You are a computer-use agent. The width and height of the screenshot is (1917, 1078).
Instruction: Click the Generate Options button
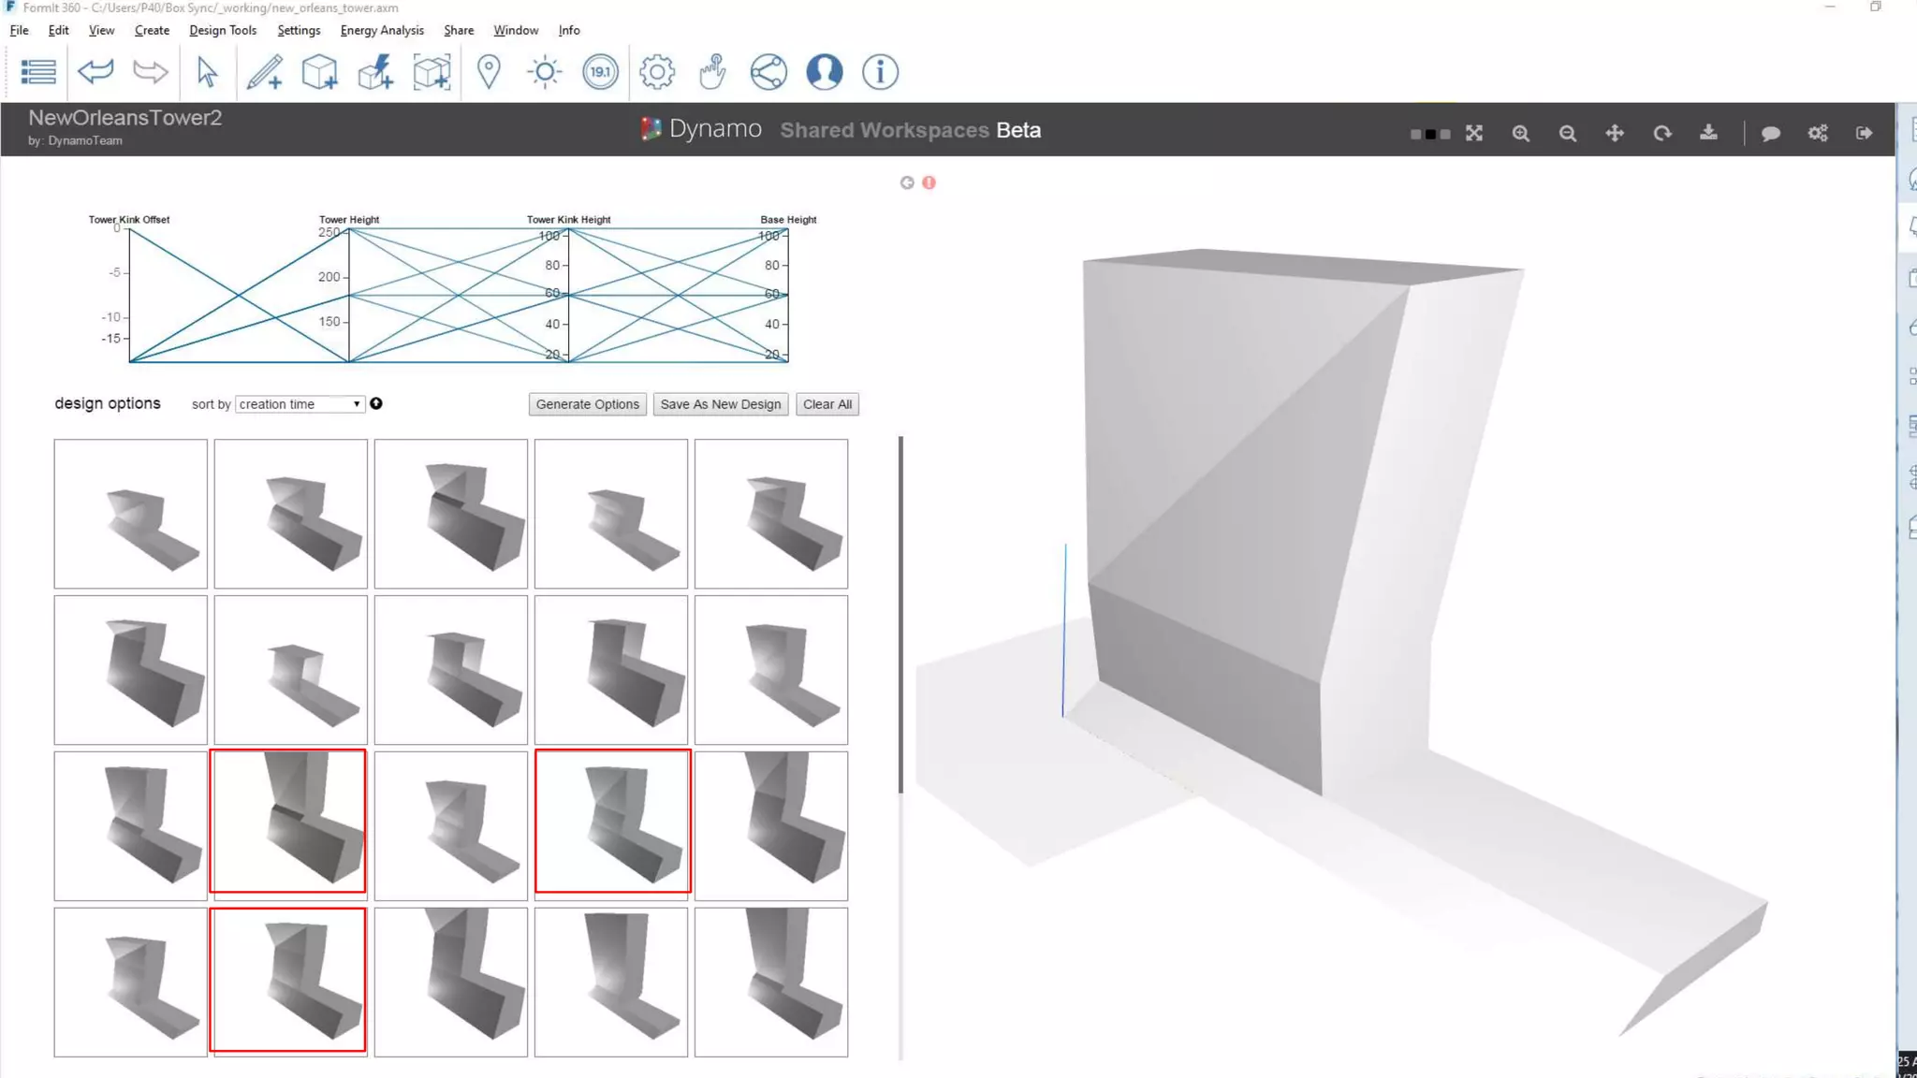(587, 404)
